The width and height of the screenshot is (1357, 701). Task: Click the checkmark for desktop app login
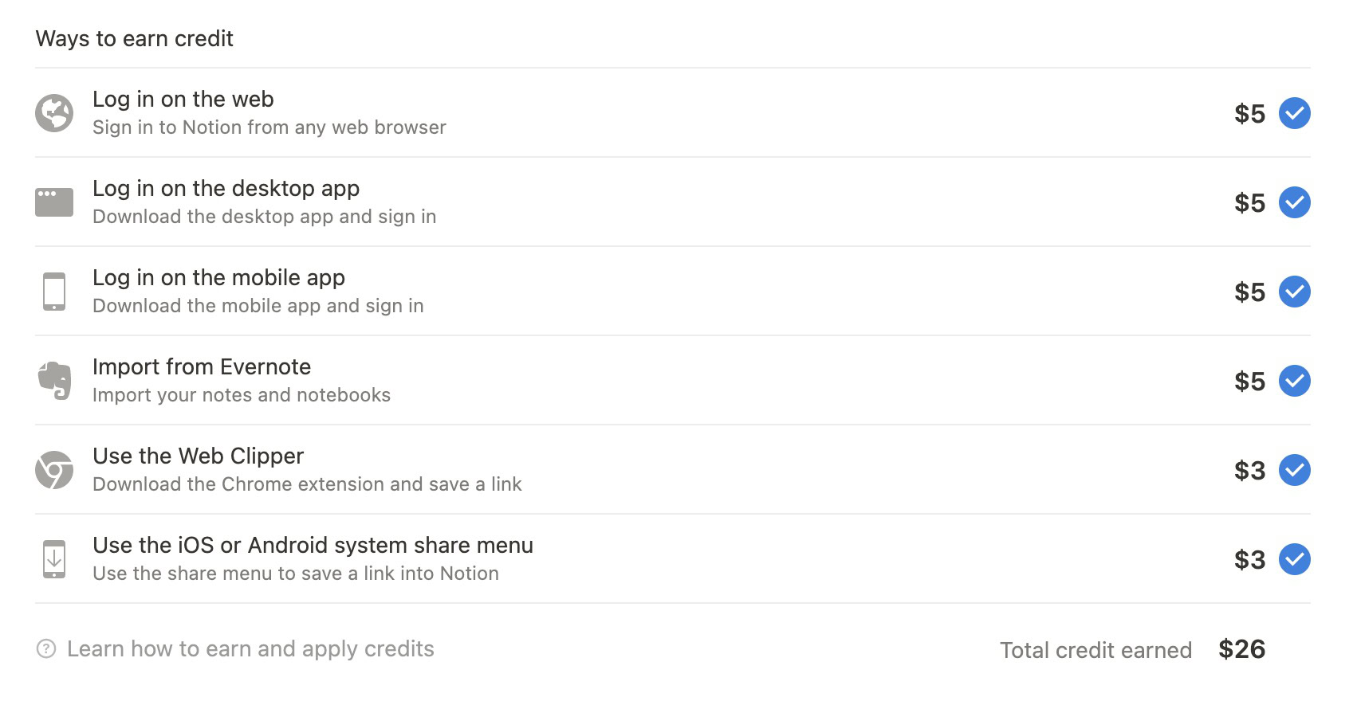click(x=1294, y=202)
